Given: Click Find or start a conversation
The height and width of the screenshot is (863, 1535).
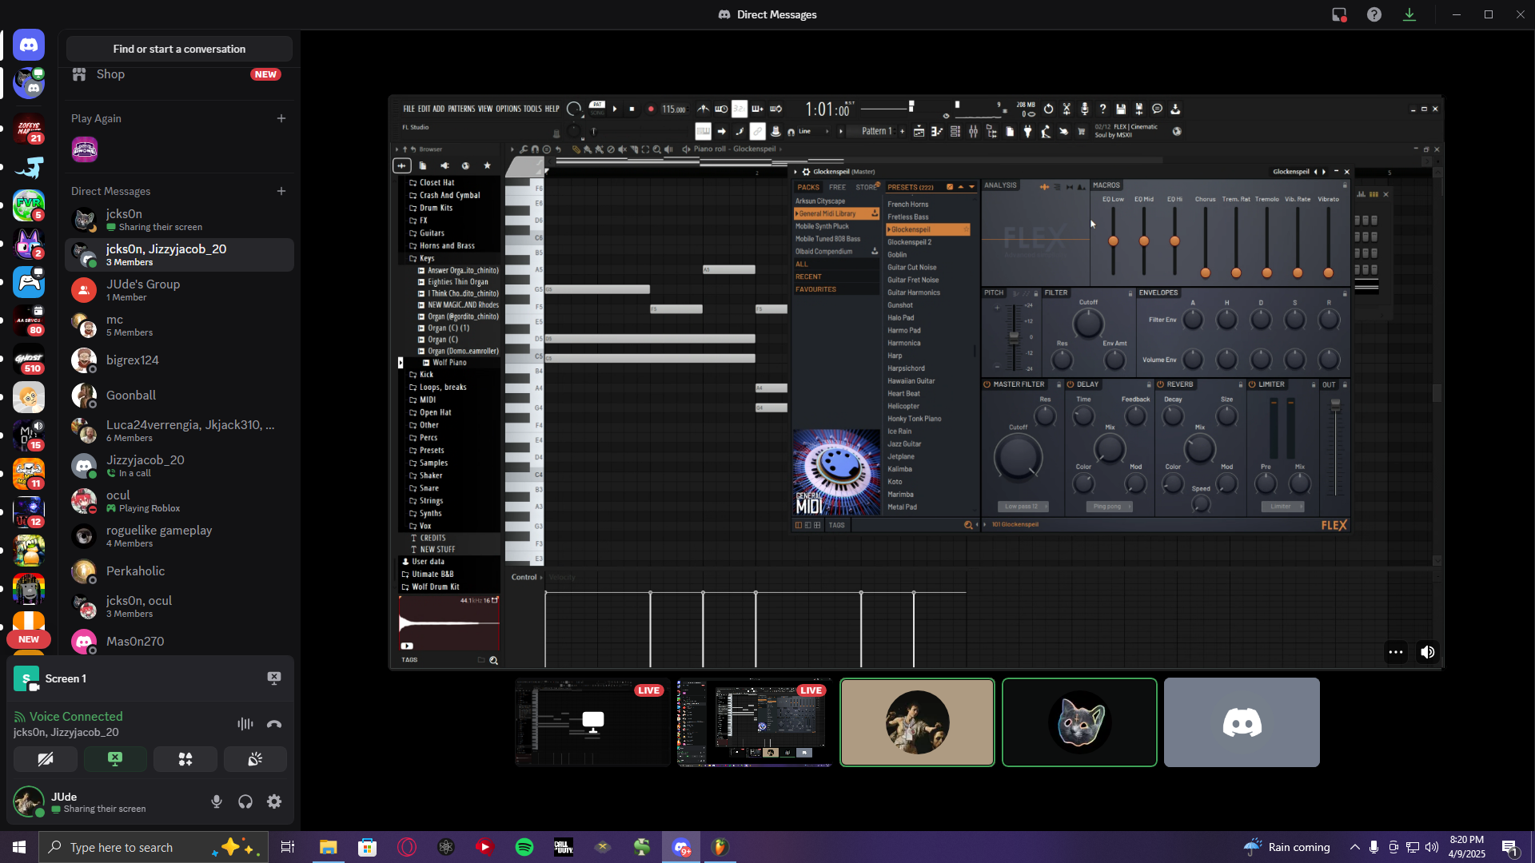Looking at the screenshot, I should tap(179, 49).
